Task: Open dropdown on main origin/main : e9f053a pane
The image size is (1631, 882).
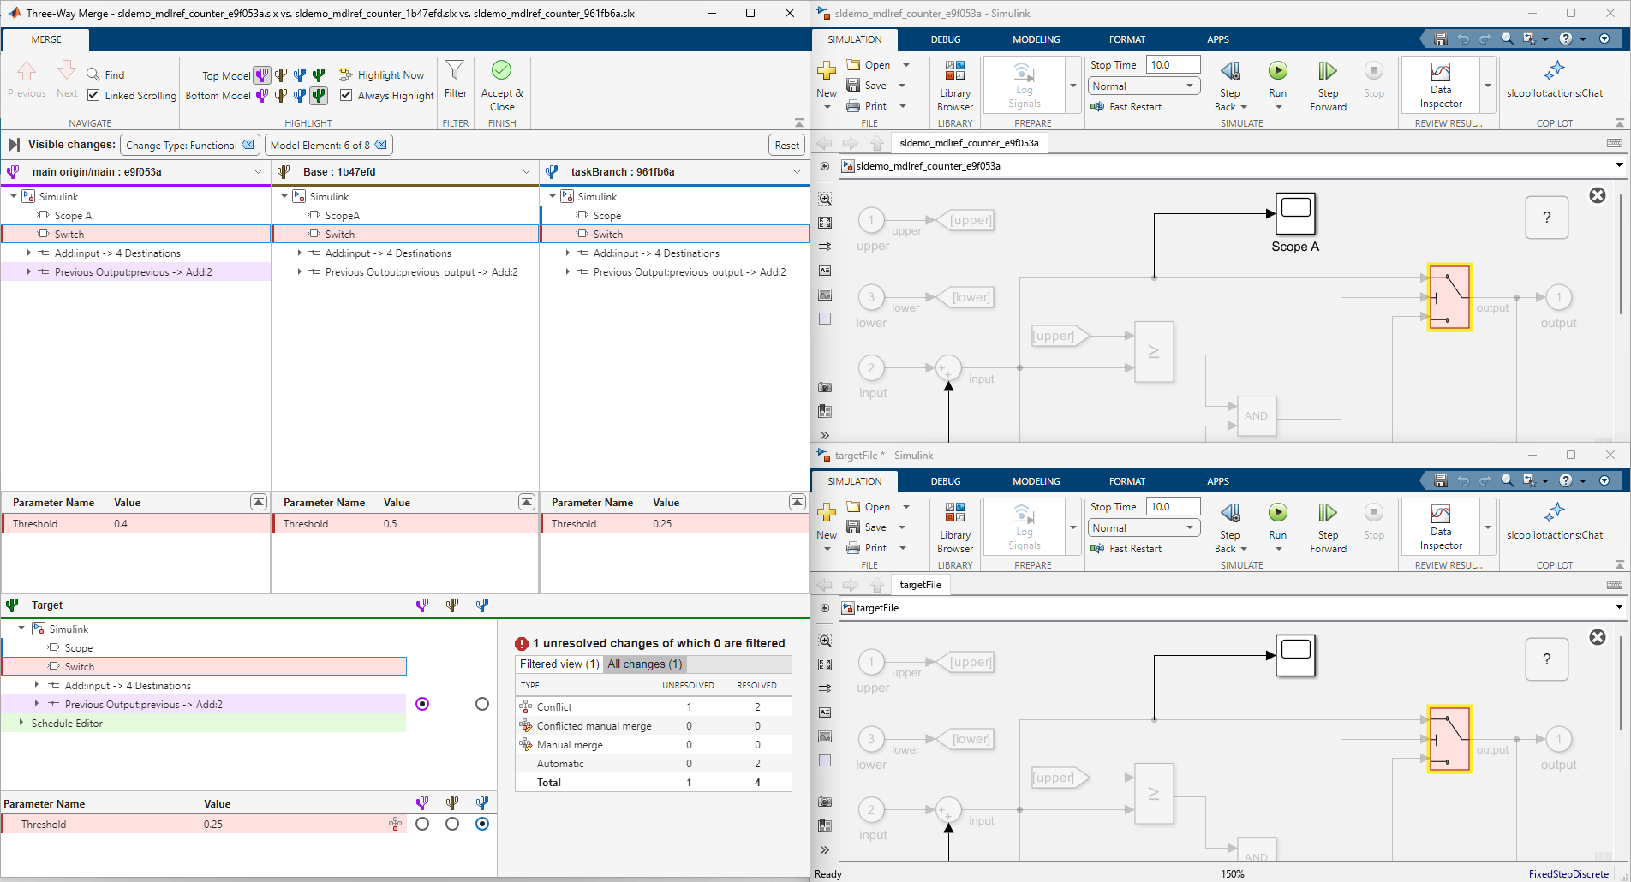Action: pos(258,172)
